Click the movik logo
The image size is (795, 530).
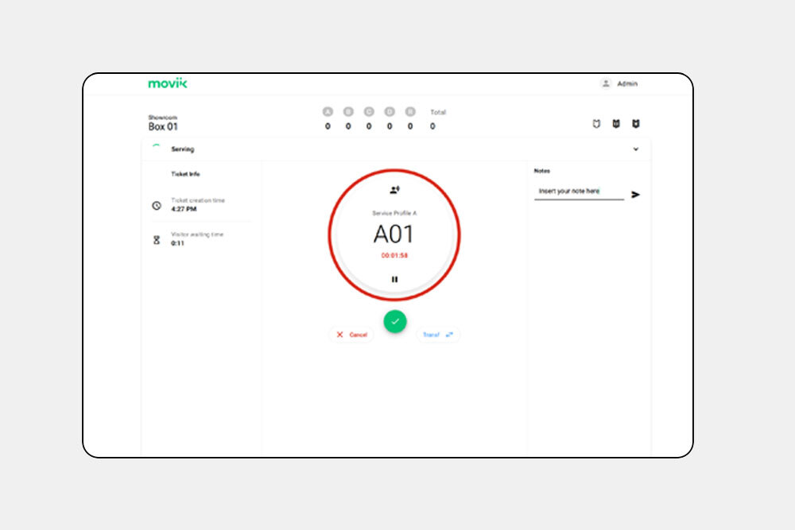click(x=168, y=83)
